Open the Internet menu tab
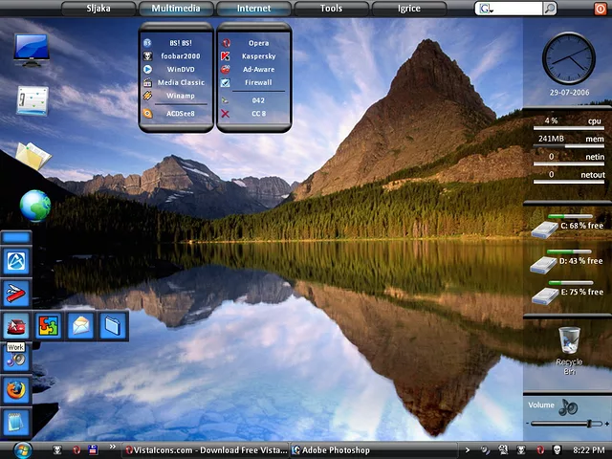The width and height of the screenshot is (612, 459). [253, 9]
